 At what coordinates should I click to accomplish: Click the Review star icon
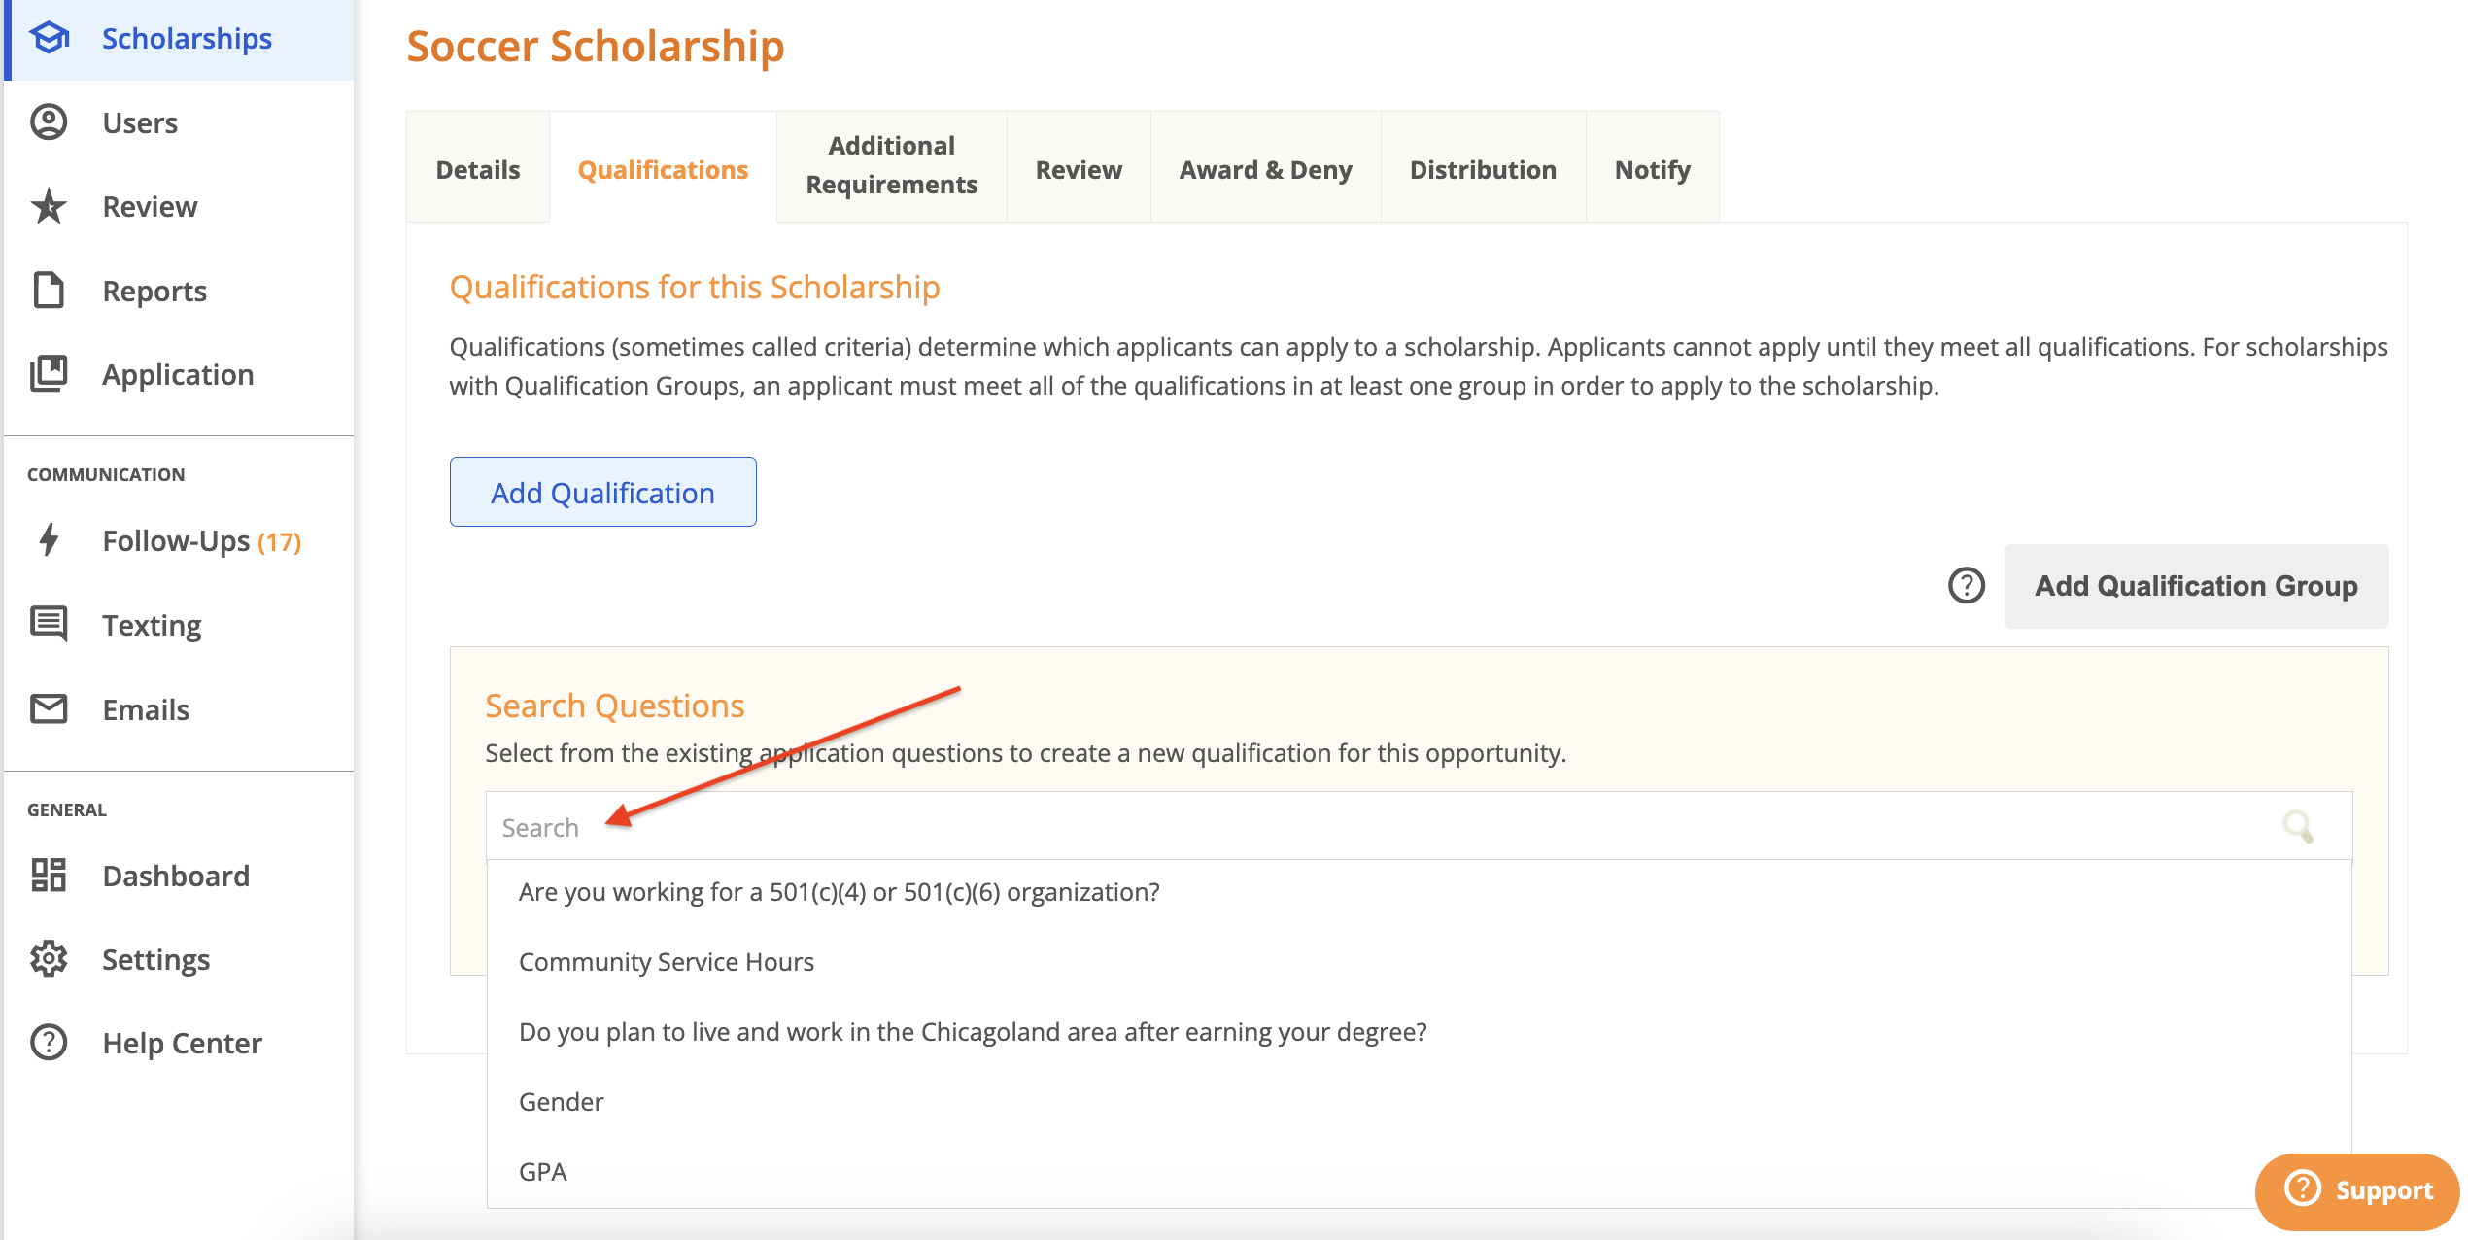click(x=49, y=206)
